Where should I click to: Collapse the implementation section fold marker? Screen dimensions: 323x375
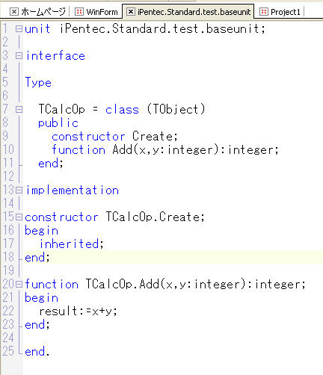[x=19, y=190]
